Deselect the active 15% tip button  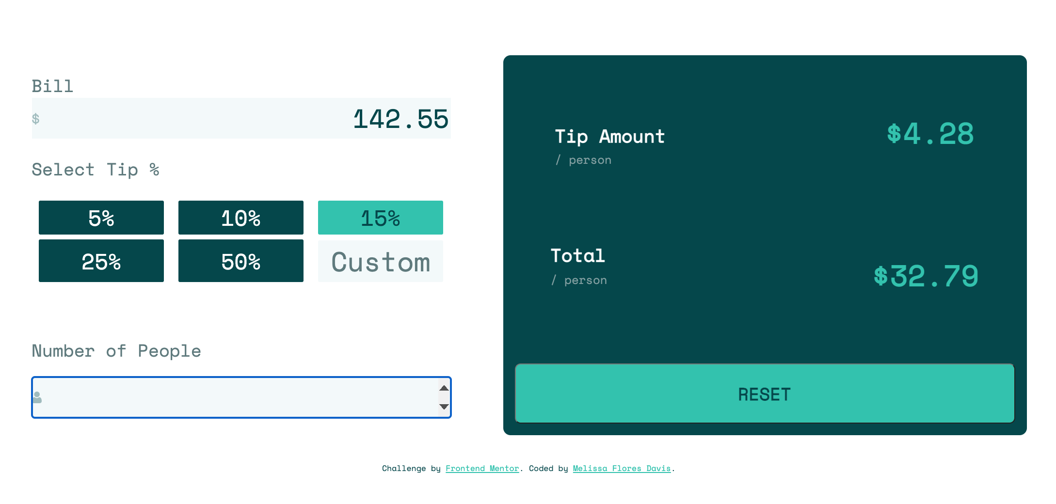[x=381, y=218]
